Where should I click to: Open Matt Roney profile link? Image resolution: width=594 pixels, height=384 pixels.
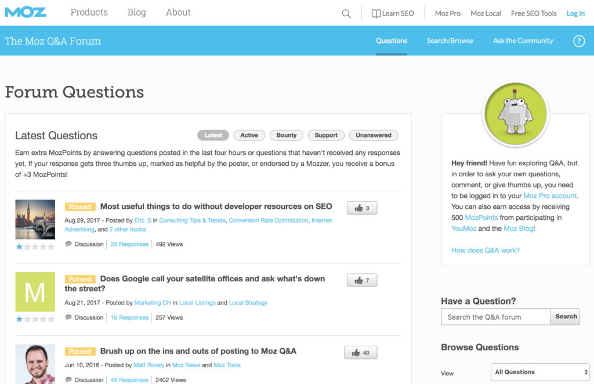point(149,365)
